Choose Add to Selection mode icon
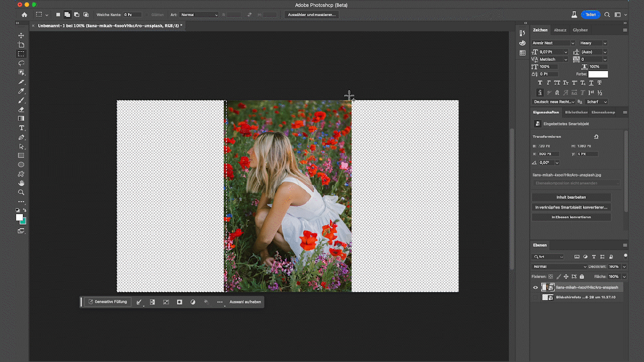644x362 pixels. coord(67,14)
